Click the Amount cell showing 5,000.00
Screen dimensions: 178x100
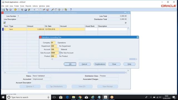click(x=36, y=29)
